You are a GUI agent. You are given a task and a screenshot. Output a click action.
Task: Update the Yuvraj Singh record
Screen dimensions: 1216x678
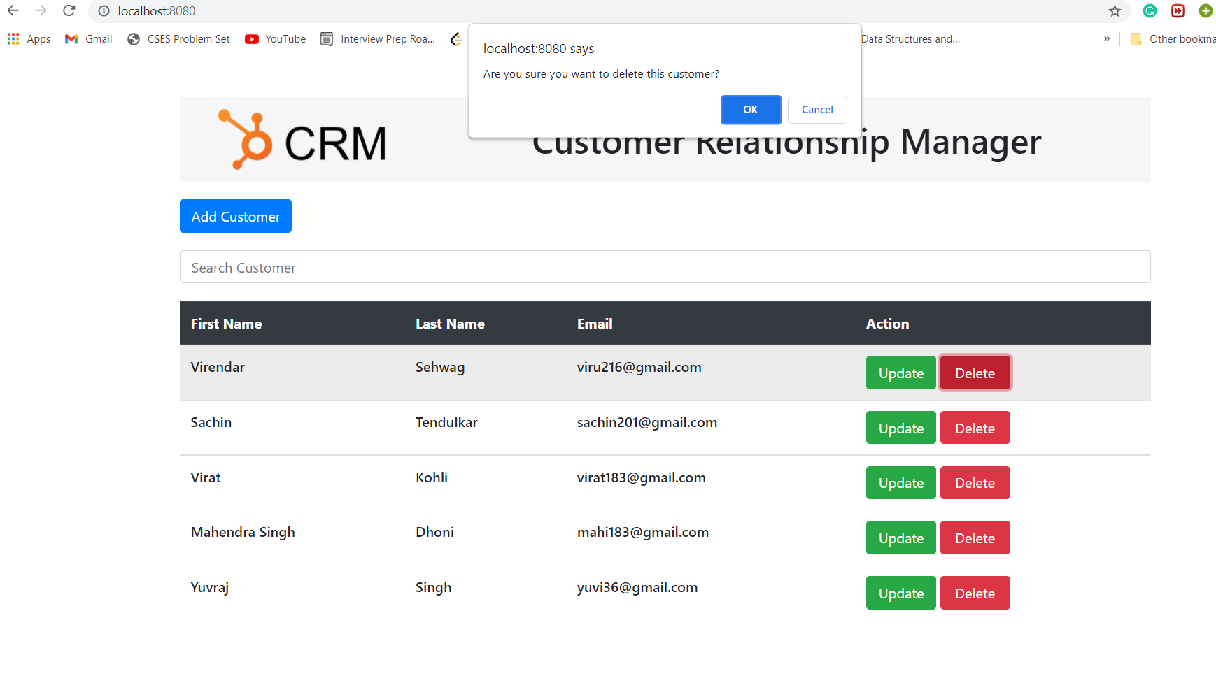tap(901, 593)
